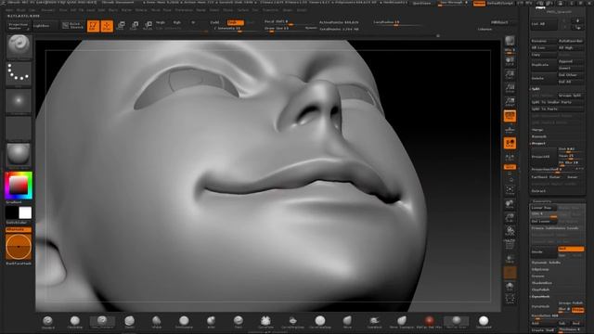Select Rotate mode in top toolbar
The width and height of the screenshot is (594, 334).
click(x=148, y=25)
